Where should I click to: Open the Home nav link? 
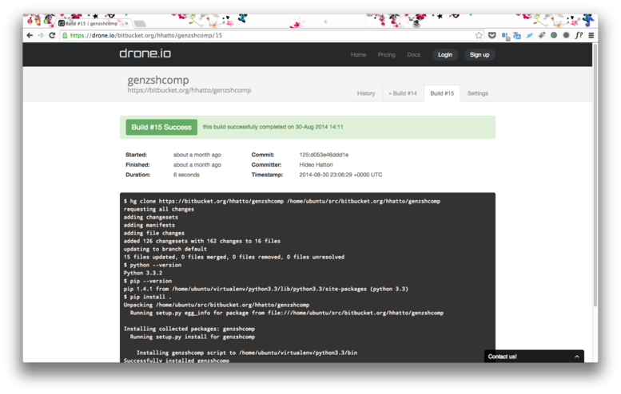click(358, 54)
